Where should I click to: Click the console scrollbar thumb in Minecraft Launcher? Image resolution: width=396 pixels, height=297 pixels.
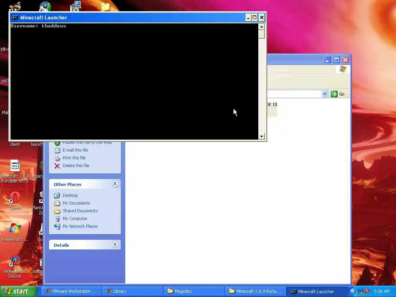pyautogui.click(x=261, y=34)
